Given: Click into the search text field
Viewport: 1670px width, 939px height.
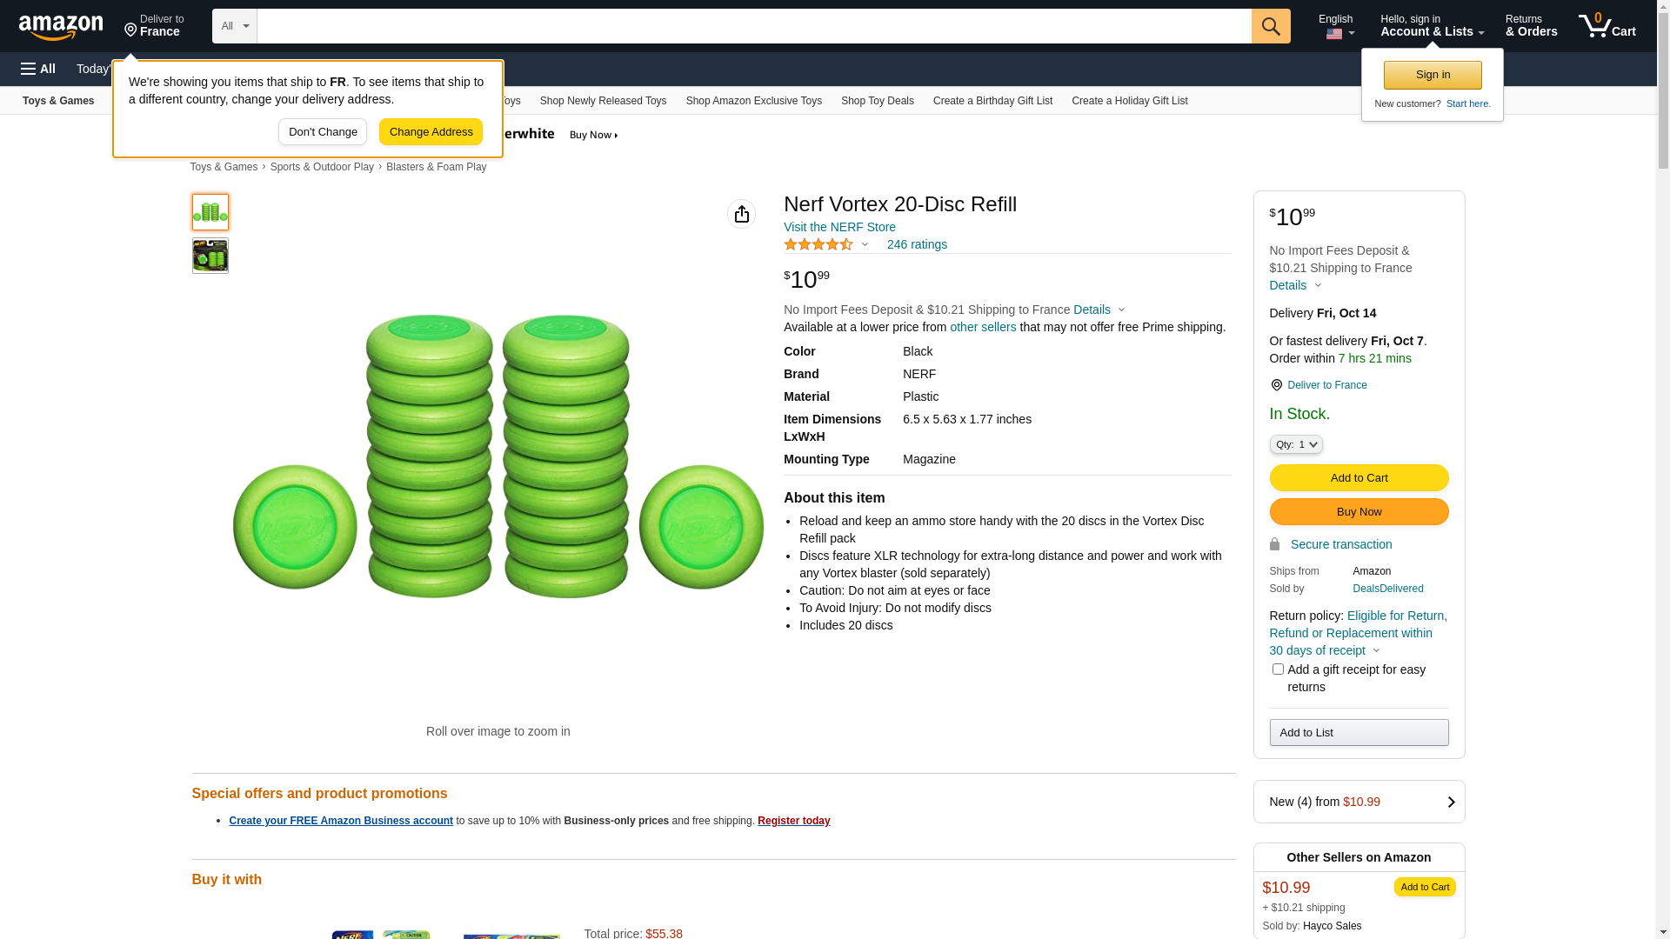Looking at the screenshot, I should [753, 26].
